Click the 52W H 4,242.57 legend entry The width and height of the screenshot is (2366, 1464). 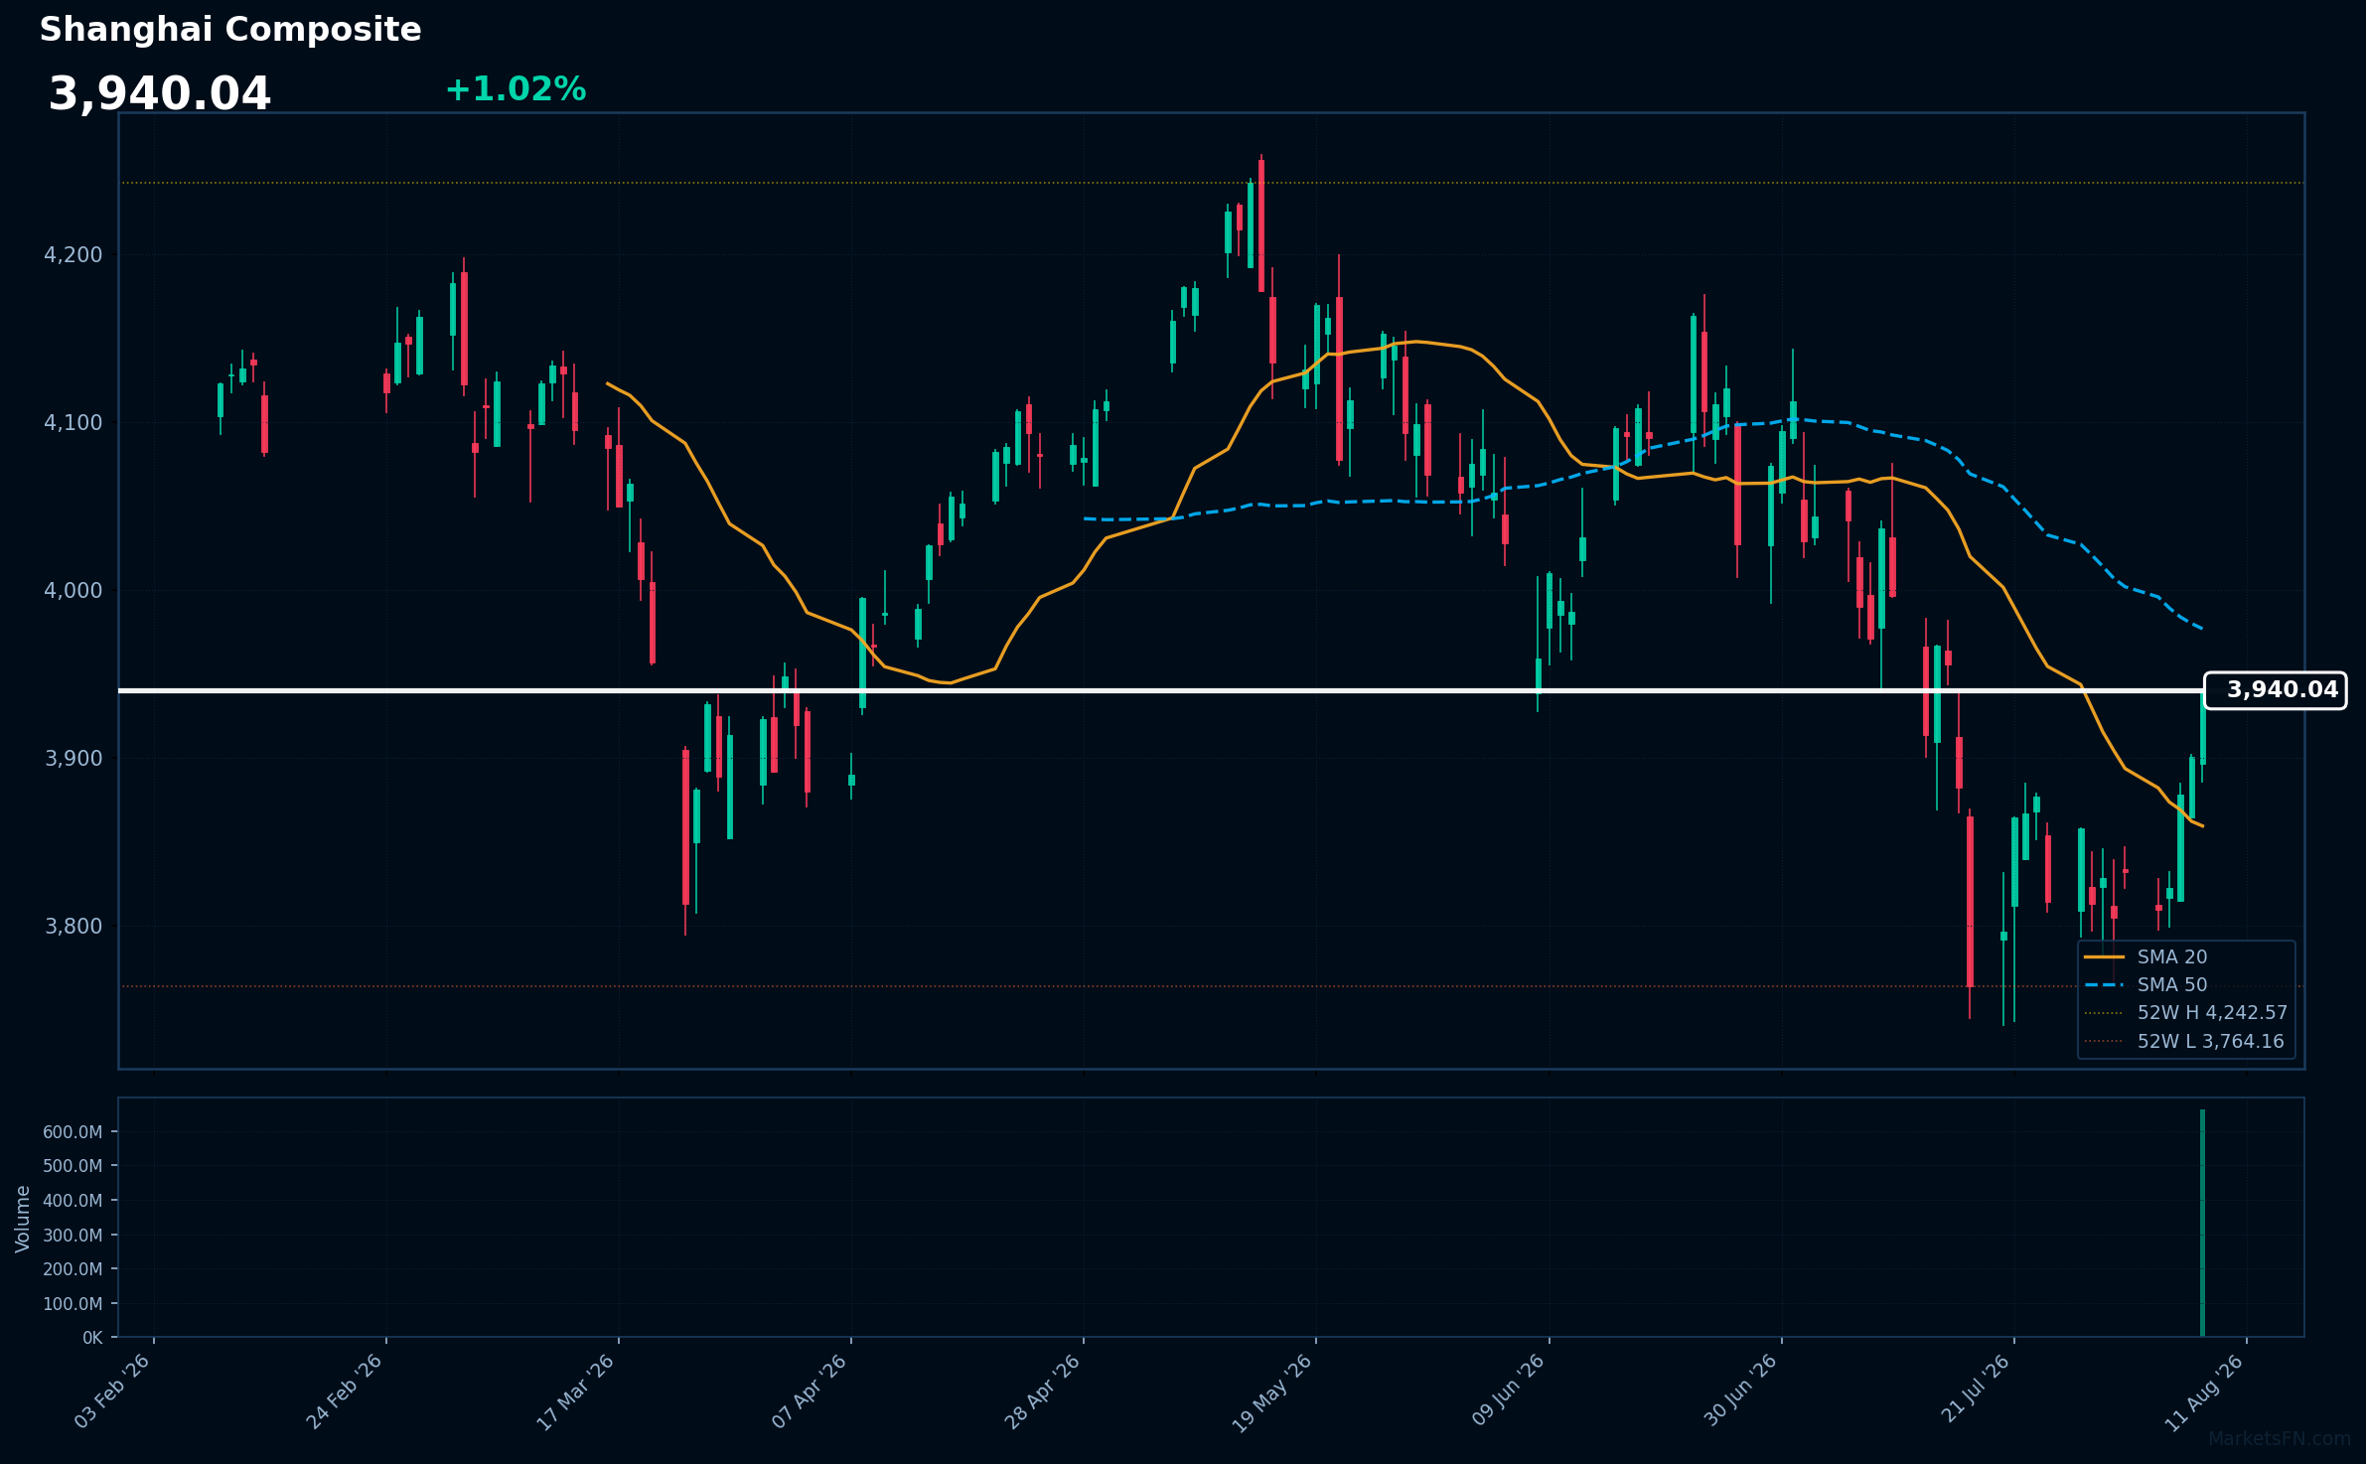click(x=2186, y=1013)
